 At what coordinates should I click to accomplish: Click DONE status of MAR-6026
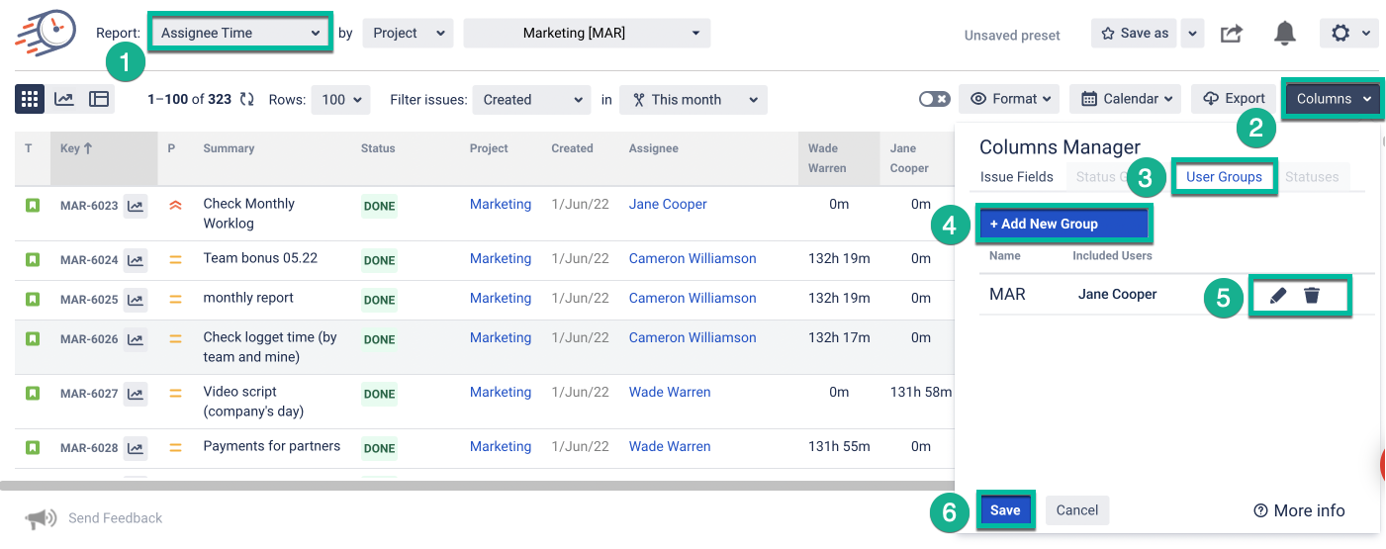pos(379,340)
